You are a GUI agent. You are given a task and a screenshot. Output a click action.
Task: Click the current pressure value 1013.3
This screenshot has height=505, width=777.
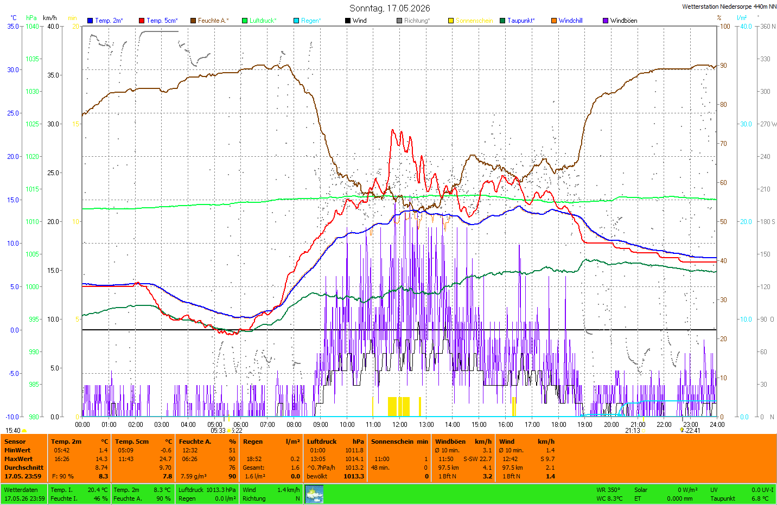point(354,476)
